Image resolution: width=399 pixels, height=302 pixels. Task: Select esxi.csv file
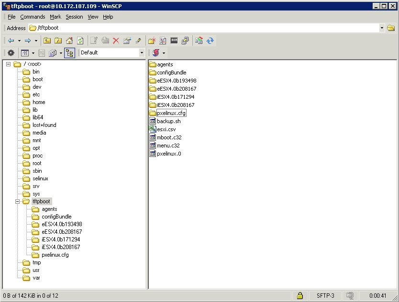click(166, 129)
